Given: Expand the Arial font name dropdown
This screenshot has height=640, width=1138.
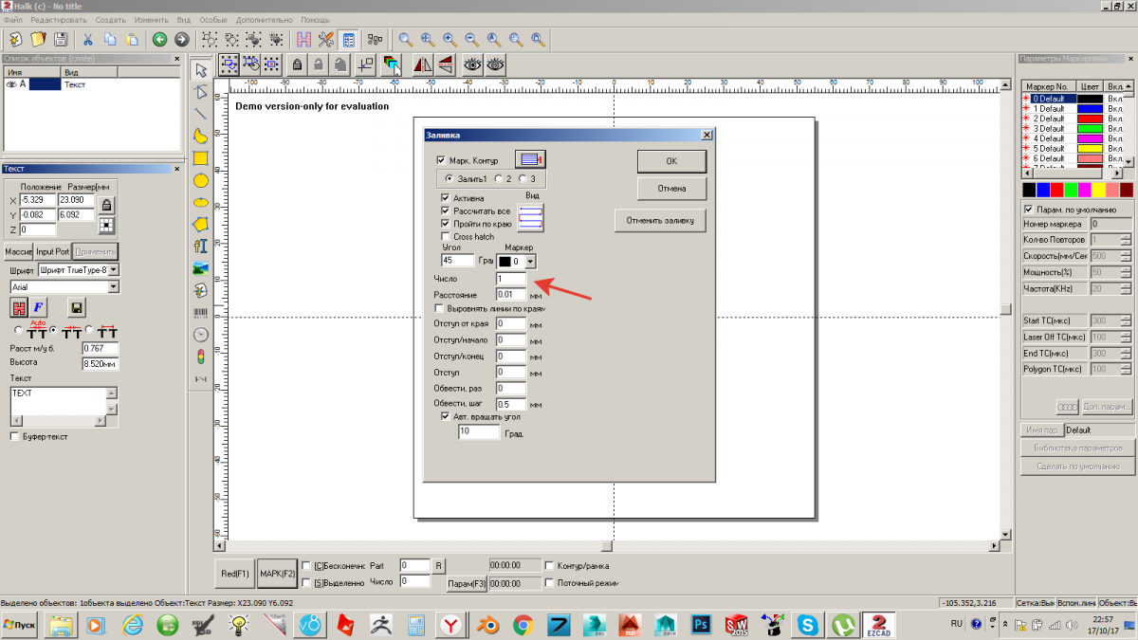Looking at the screenshot, I should tap(114, 286).
